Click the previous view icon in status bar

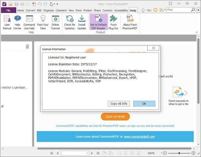(x=104, y=153)
